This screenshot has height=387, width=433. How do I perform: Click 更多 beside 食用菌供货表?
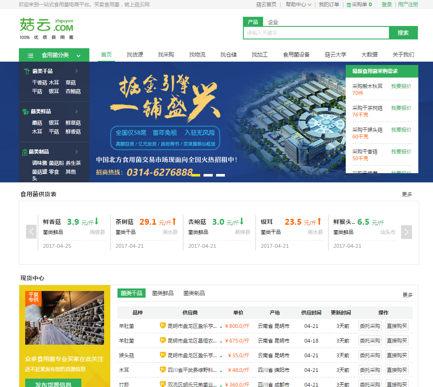407,194
